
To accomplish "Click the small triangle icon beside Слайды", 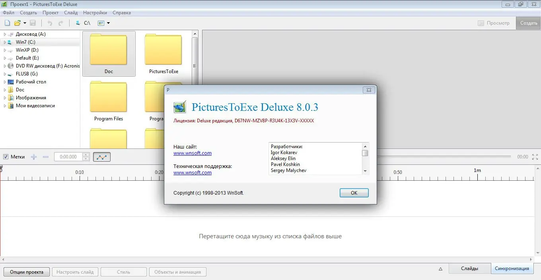I will 440,269.
